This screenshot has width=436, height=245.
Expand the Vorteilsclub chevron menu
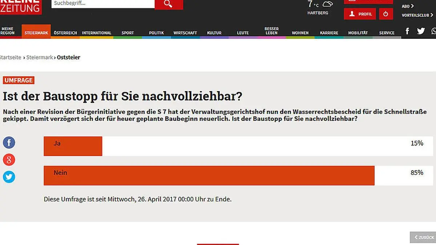(x=432, y=15)
